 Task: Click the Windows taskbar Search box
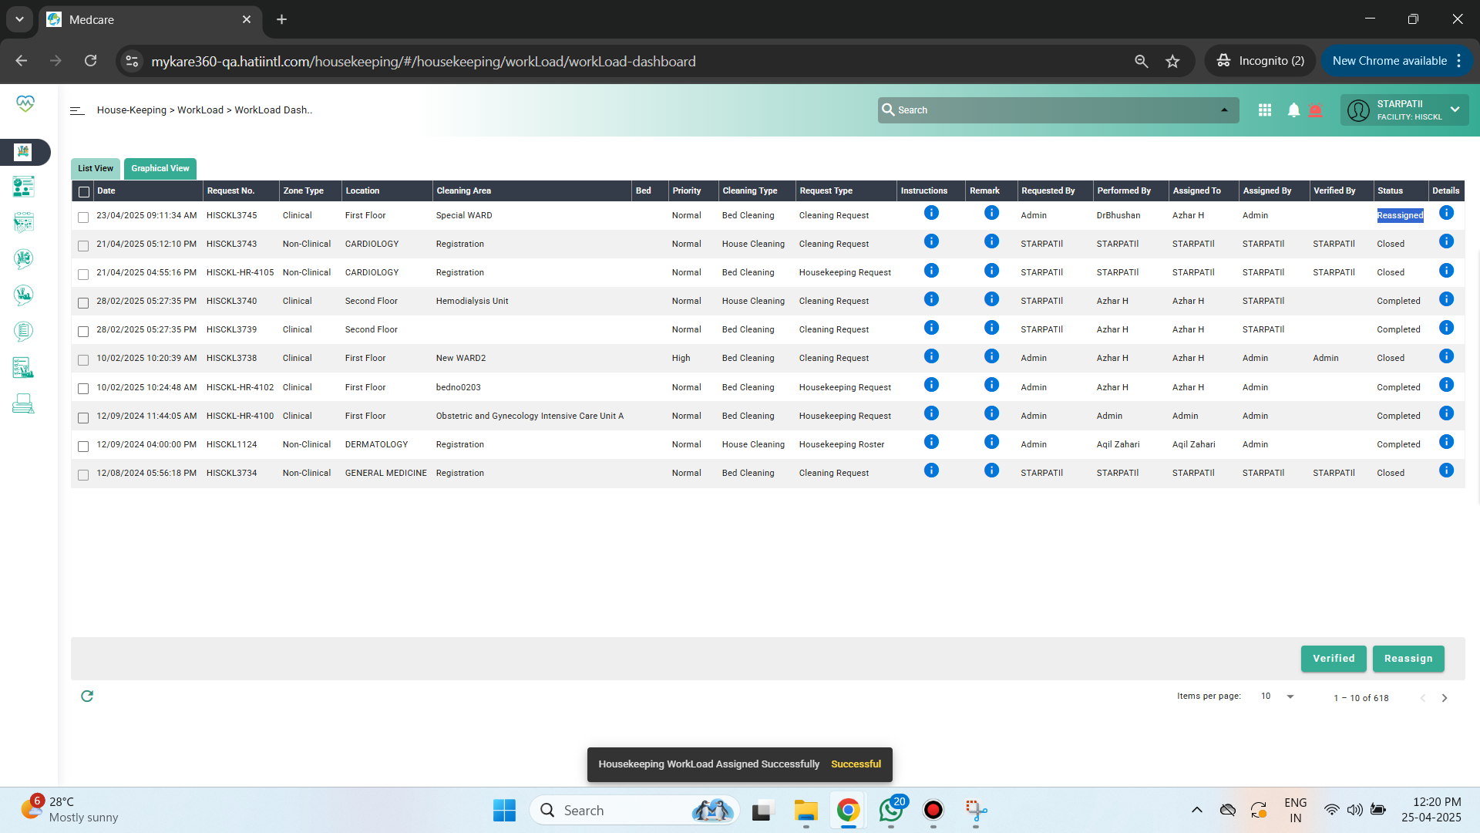coord(634,810)
